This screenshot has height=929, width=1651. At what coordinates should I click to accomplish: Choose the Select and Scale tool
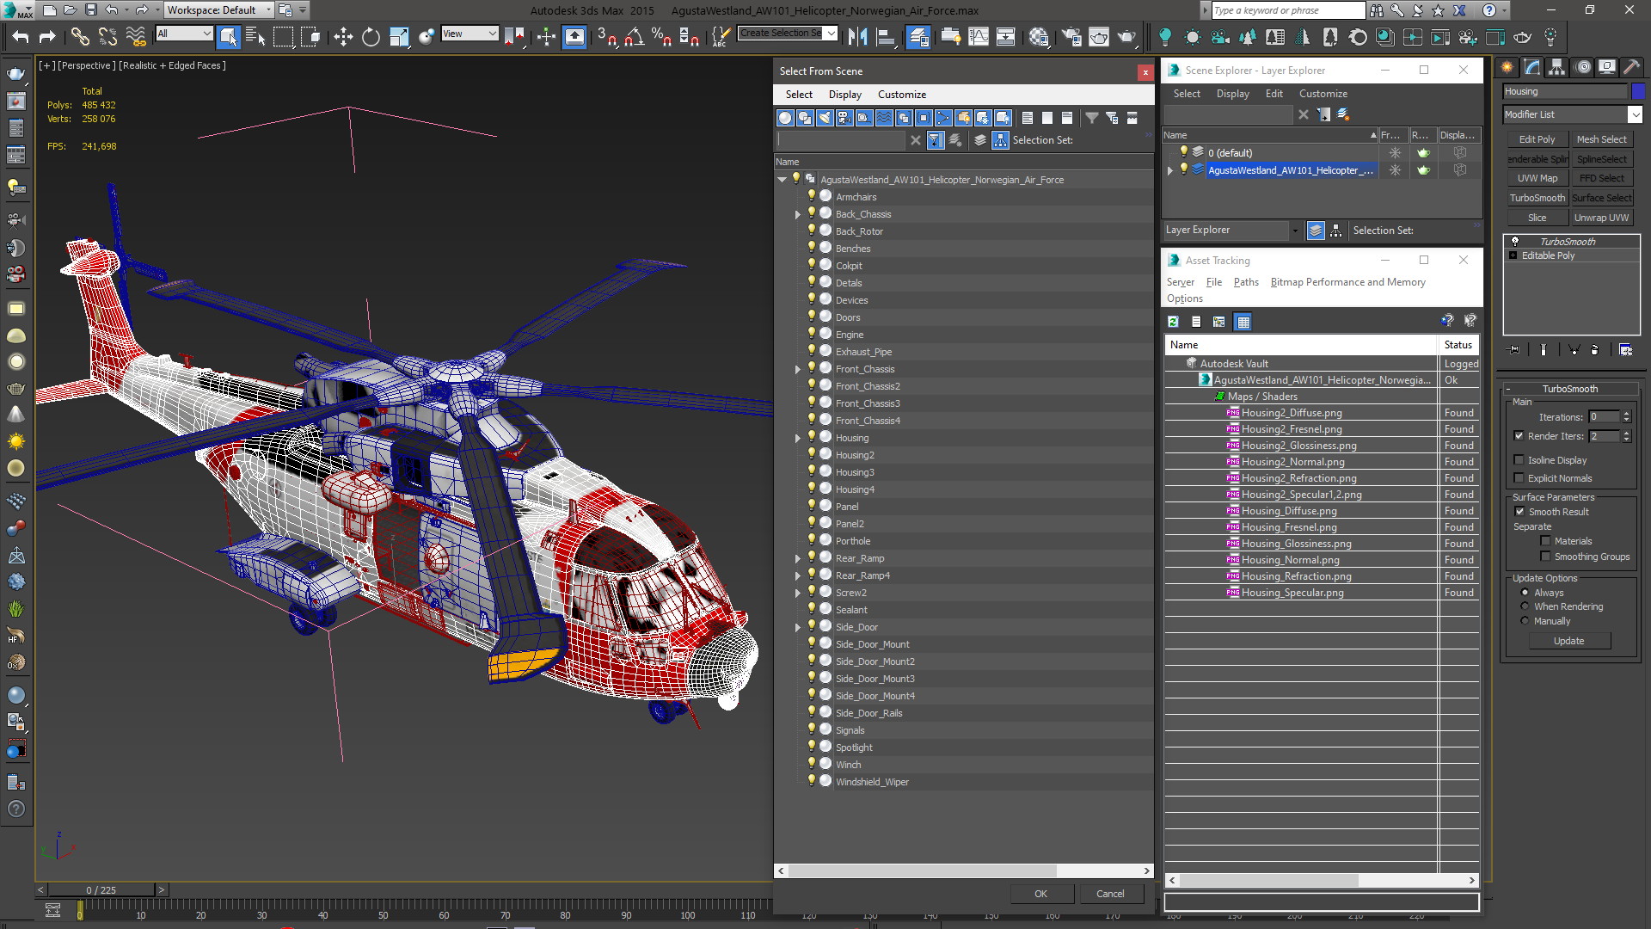[399, 36]
